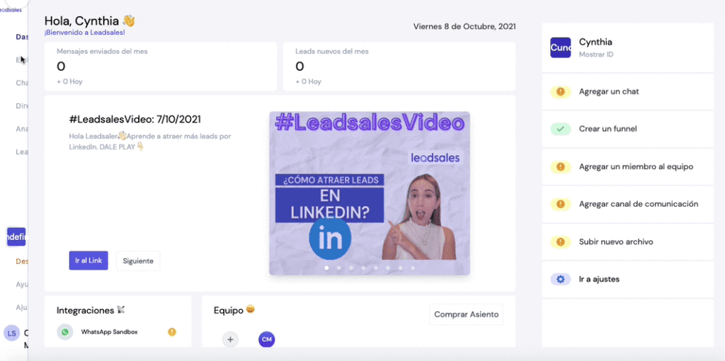Click the warning icon next to WhatsApp Sandbox
The image size is (725, 361).
tap(172, 332)
